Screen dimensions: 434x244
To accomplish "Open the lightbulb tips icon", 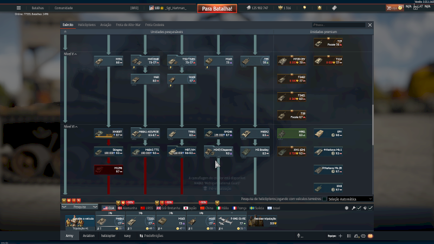I will point(304,8).
